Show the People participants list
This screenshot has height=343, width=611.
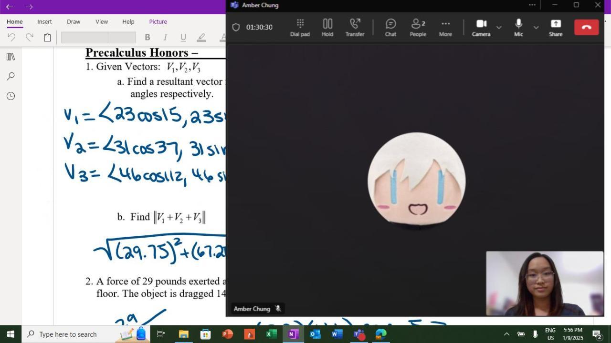pos(418,28)
